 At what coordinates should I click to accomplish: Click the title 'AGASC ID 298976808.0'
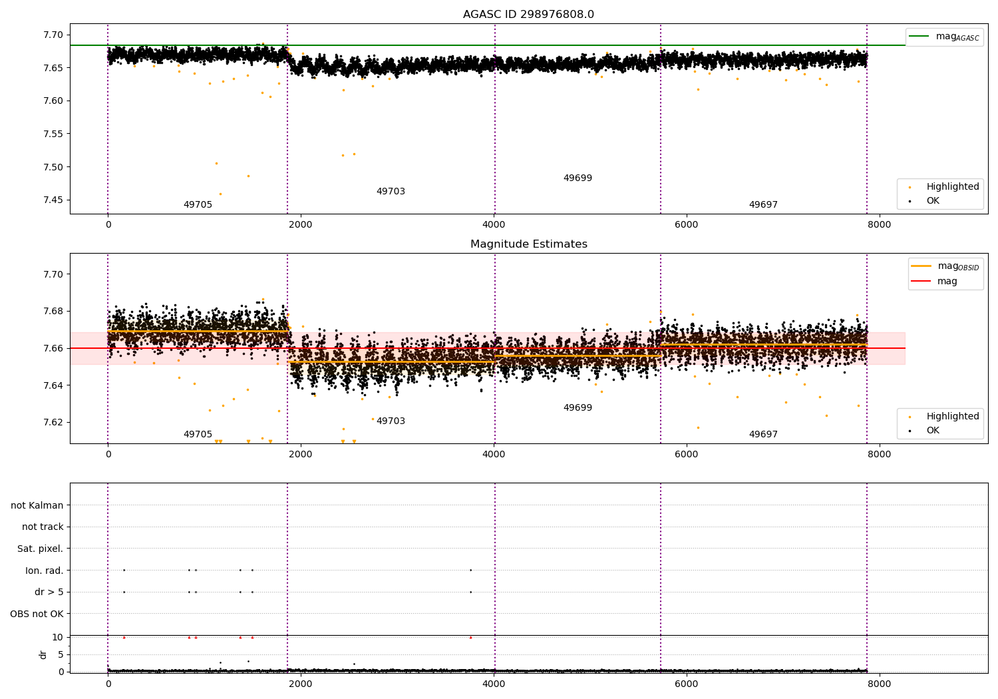528,15
